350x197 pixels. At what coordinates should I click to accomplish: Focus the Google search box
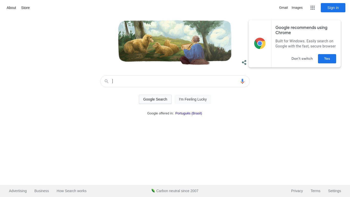[x=175, y=81]
